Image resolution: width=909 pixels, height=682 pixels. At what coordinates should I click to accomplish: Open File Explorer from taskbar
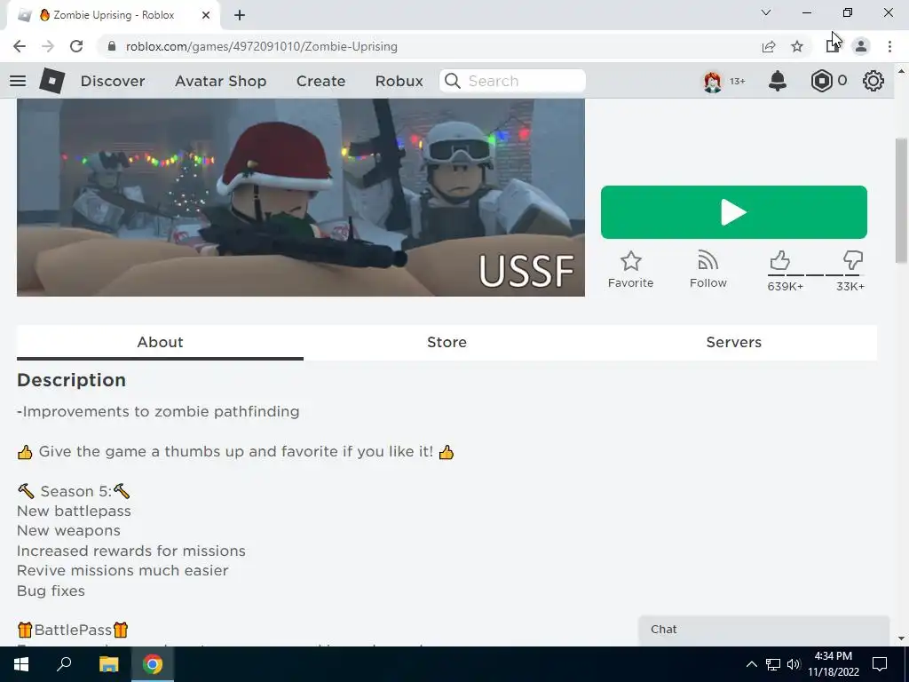108,664
